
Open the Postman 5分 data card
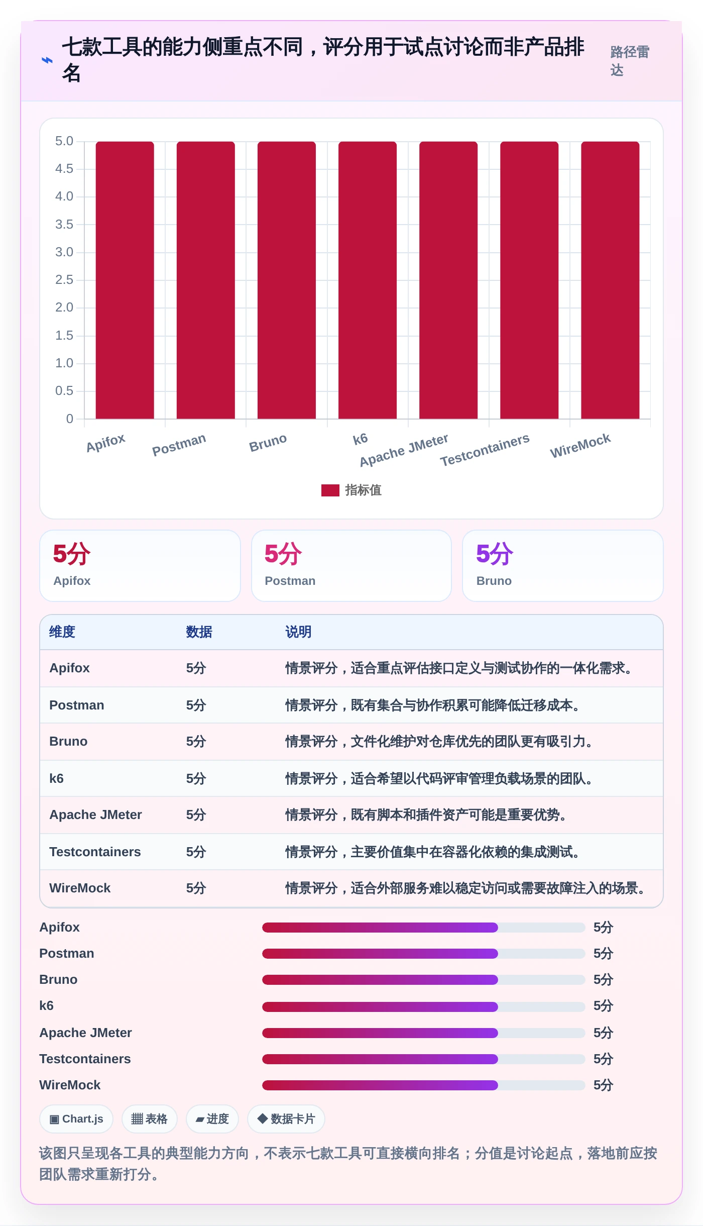point(351,566)
